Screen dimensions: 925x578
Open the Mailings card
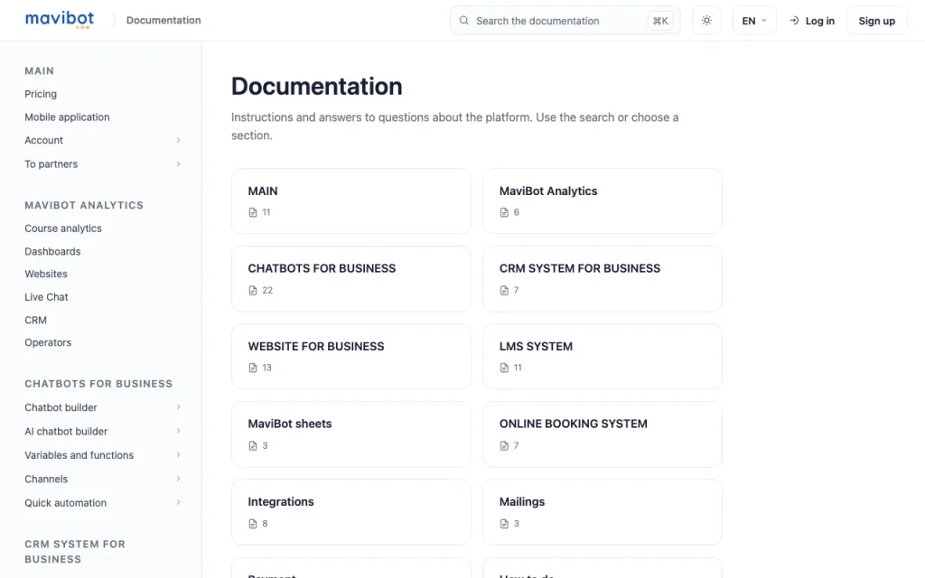pyautogui.click(x=603, y=512)
